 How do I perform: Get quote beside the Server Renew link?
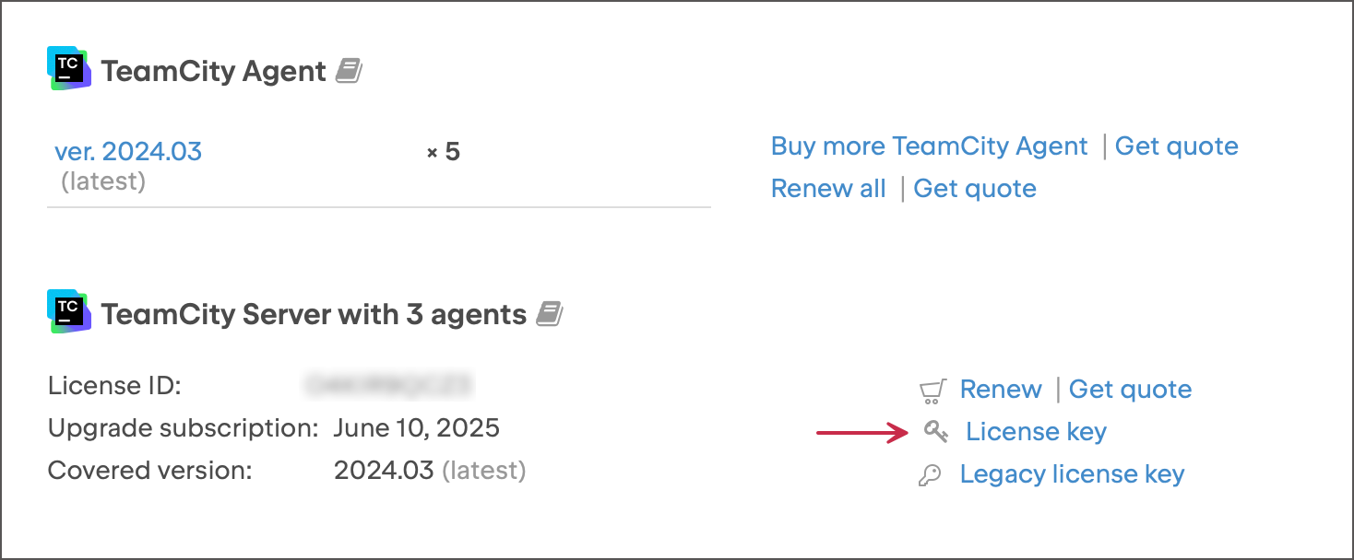coord(1130,390)
